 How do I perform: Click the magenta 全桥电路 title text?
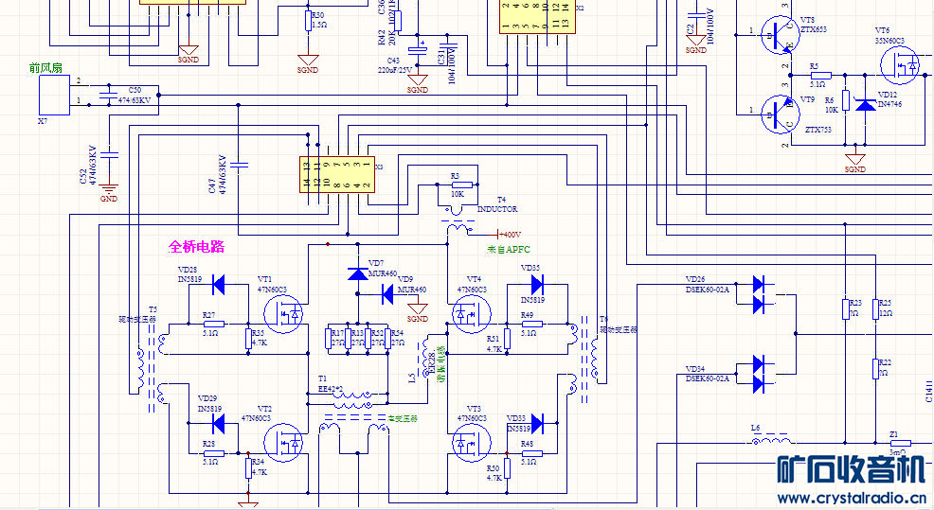(197, 246)
